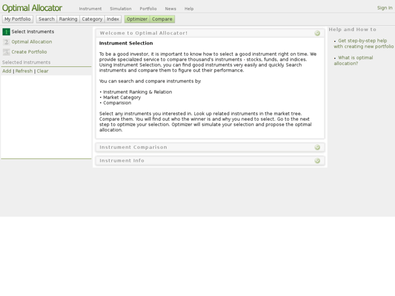Click the 'Market Category' bullet

pos(122,98)
